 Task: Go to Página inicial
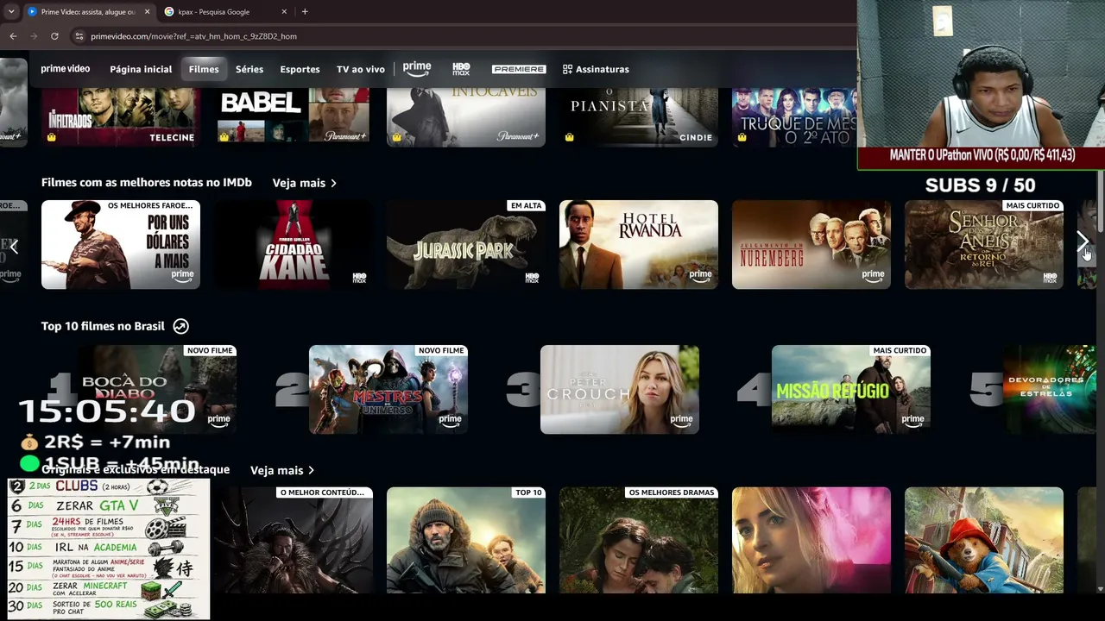141,69
